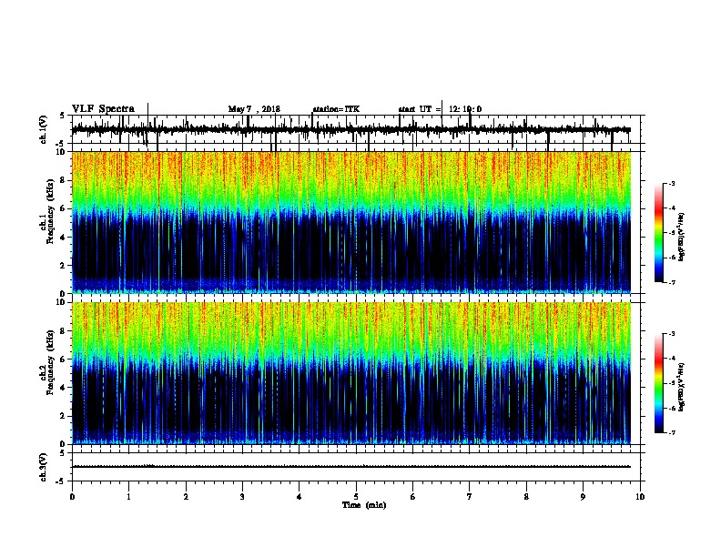Image resolution: width=721 pixels, height=557 pixels.
Task: Click the 'Time (min)' axis title
Action: coord(364,505)
